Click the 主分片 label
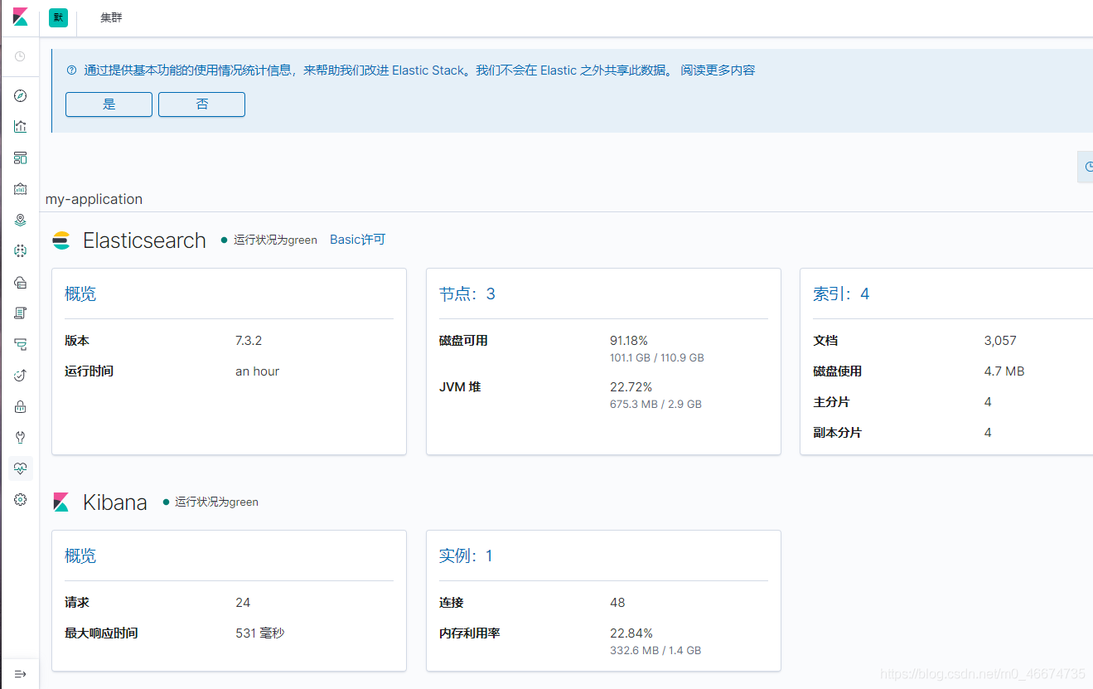1093x689 pixels. coord(831,402)
